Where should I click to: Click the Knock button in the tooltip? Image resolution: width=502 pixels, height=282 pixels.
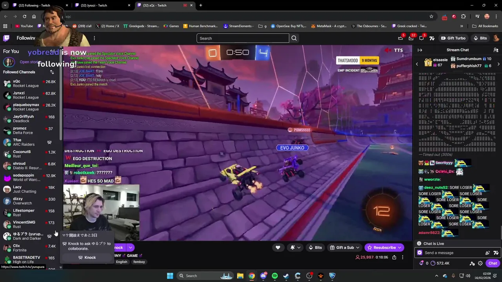87,257
